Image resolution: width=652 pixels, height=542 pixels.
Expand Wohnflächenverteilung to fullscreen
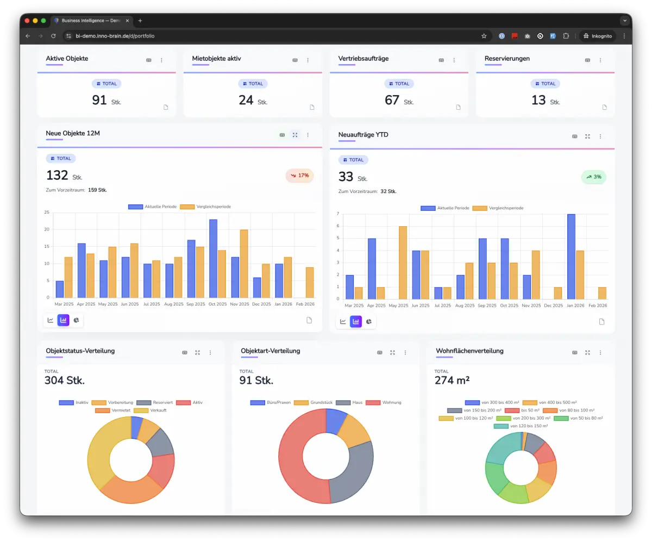587,352
